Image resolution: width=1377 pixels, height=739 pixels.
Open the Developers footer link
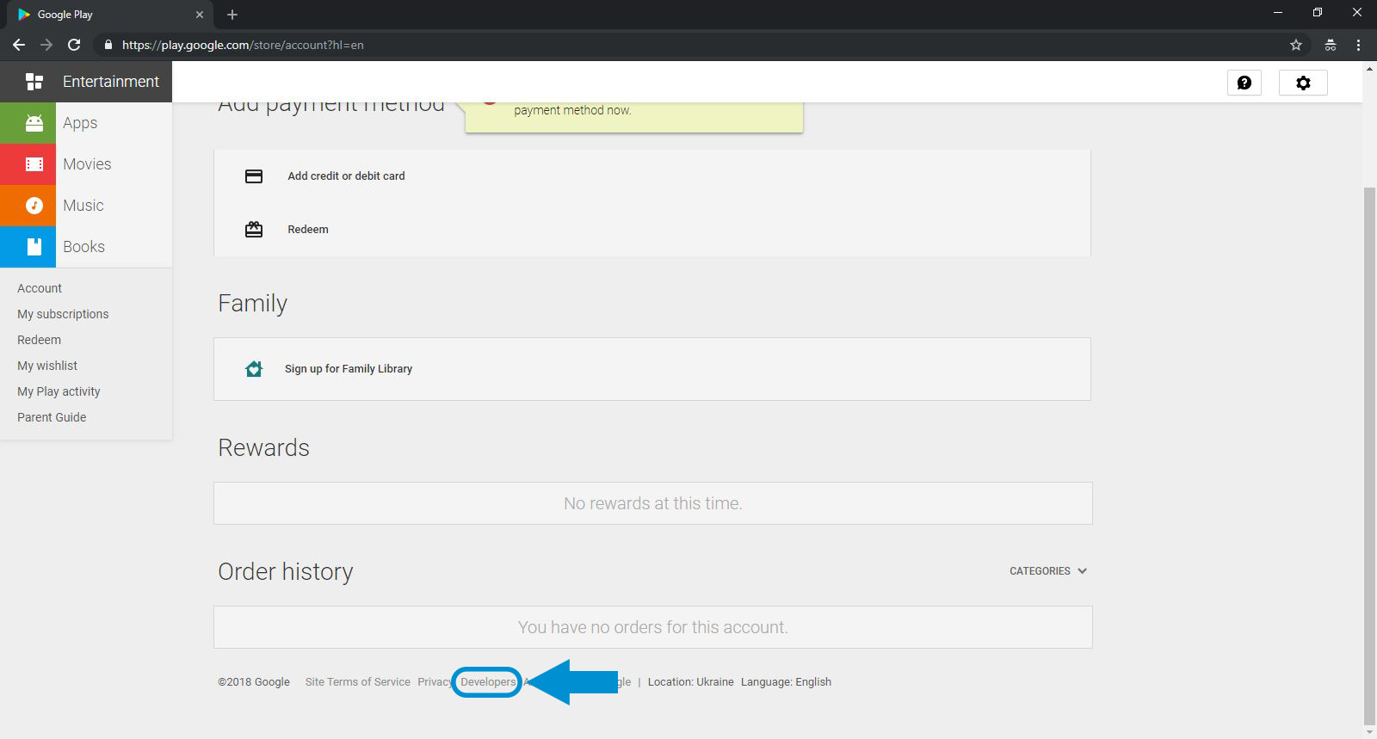point(488,682)
